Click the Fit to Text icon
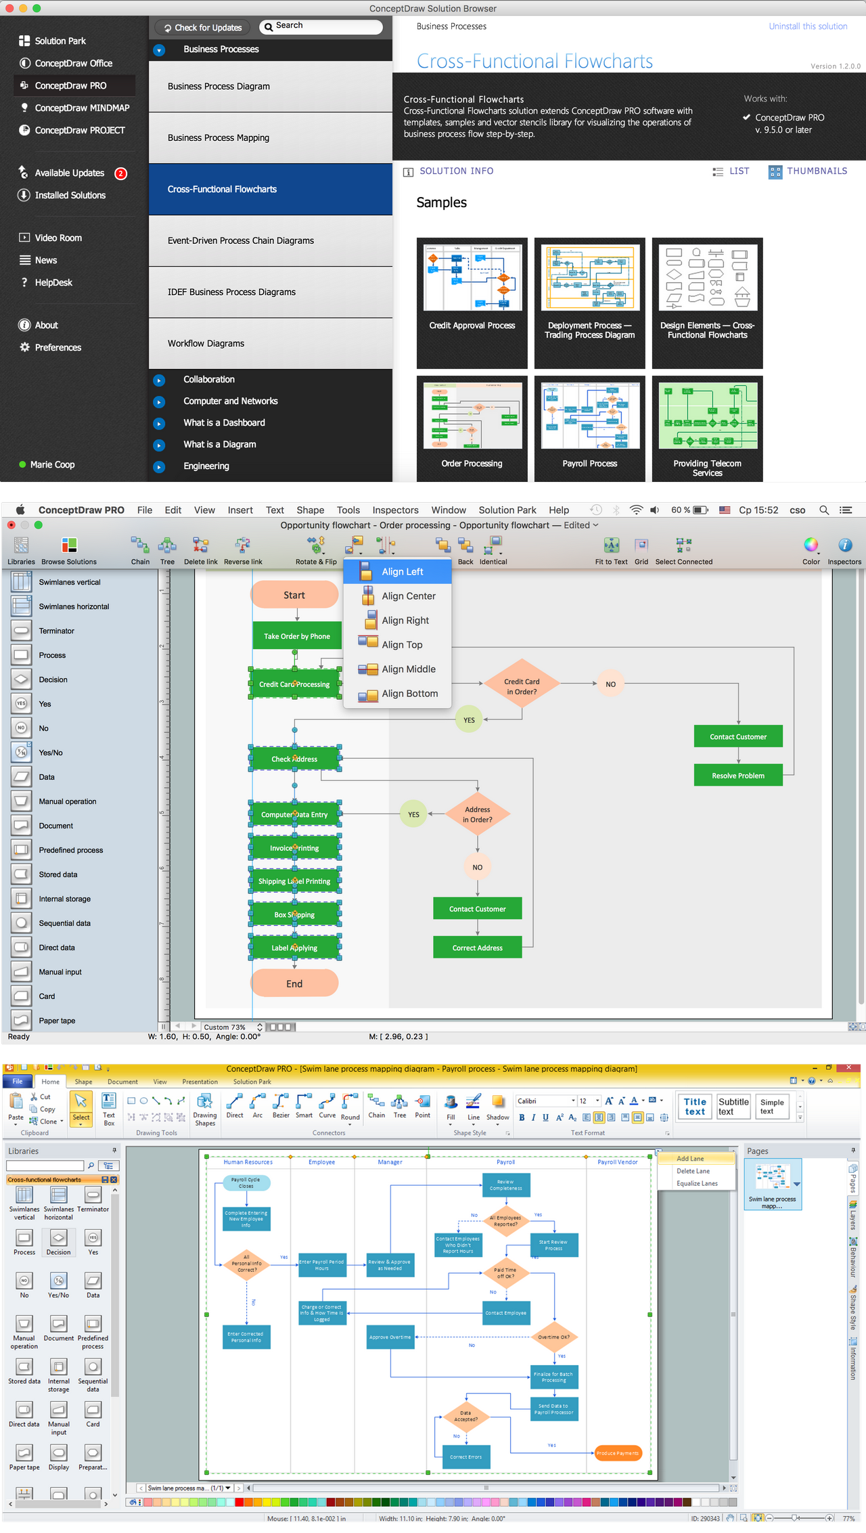 coord(612,546)
